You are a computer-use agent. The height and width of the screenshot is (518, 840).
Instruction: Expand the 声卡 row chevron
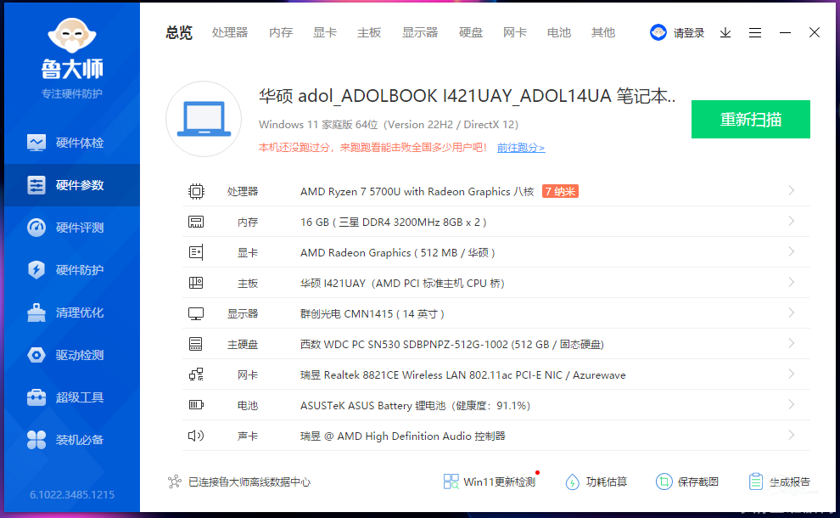click(x=792, y=436)
